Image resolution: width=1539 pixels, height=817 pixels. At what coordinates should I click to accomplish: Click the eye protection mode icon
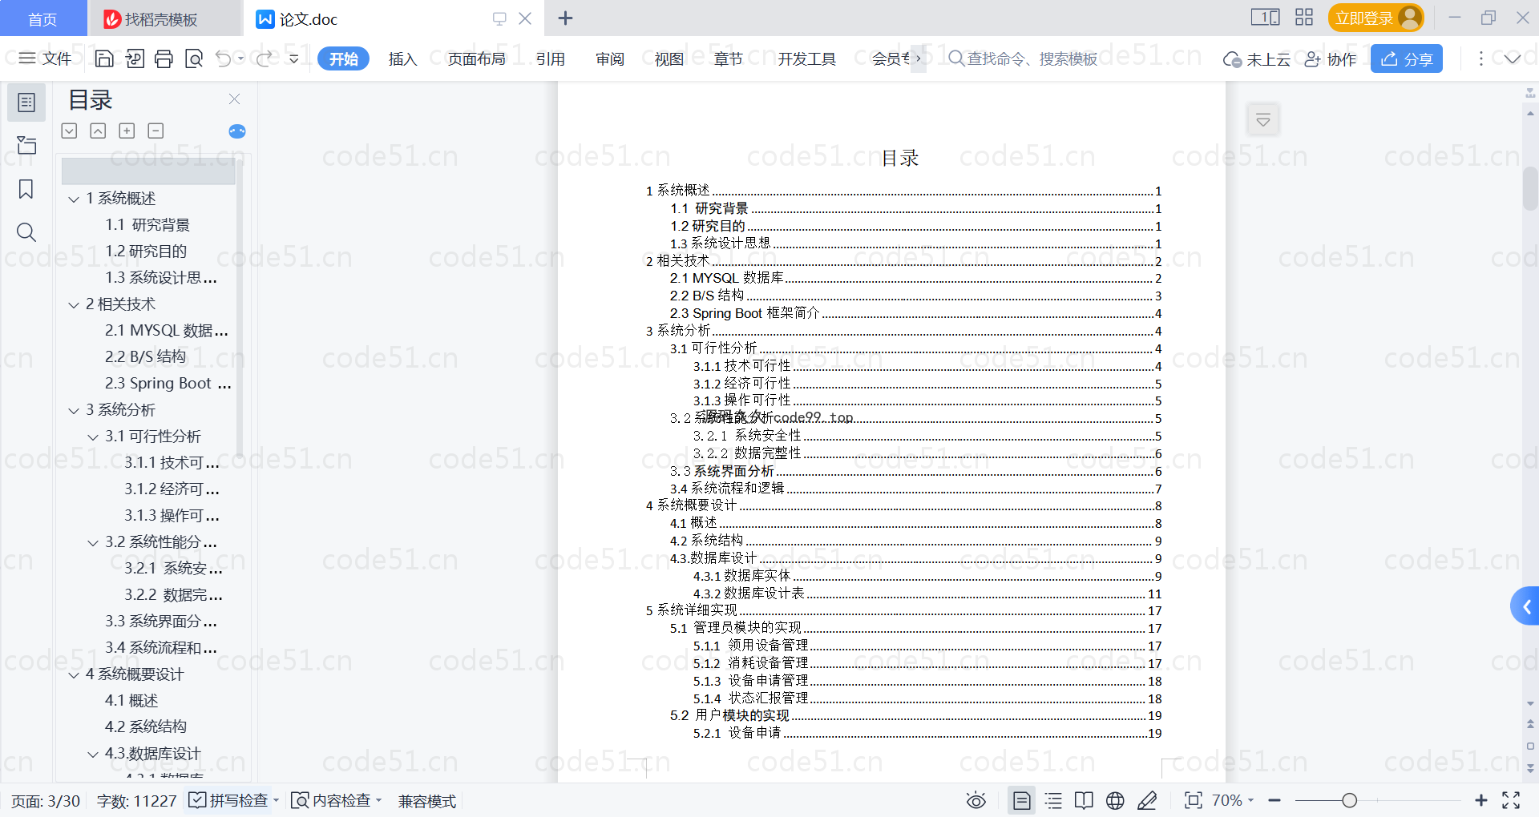coord(976,800)
